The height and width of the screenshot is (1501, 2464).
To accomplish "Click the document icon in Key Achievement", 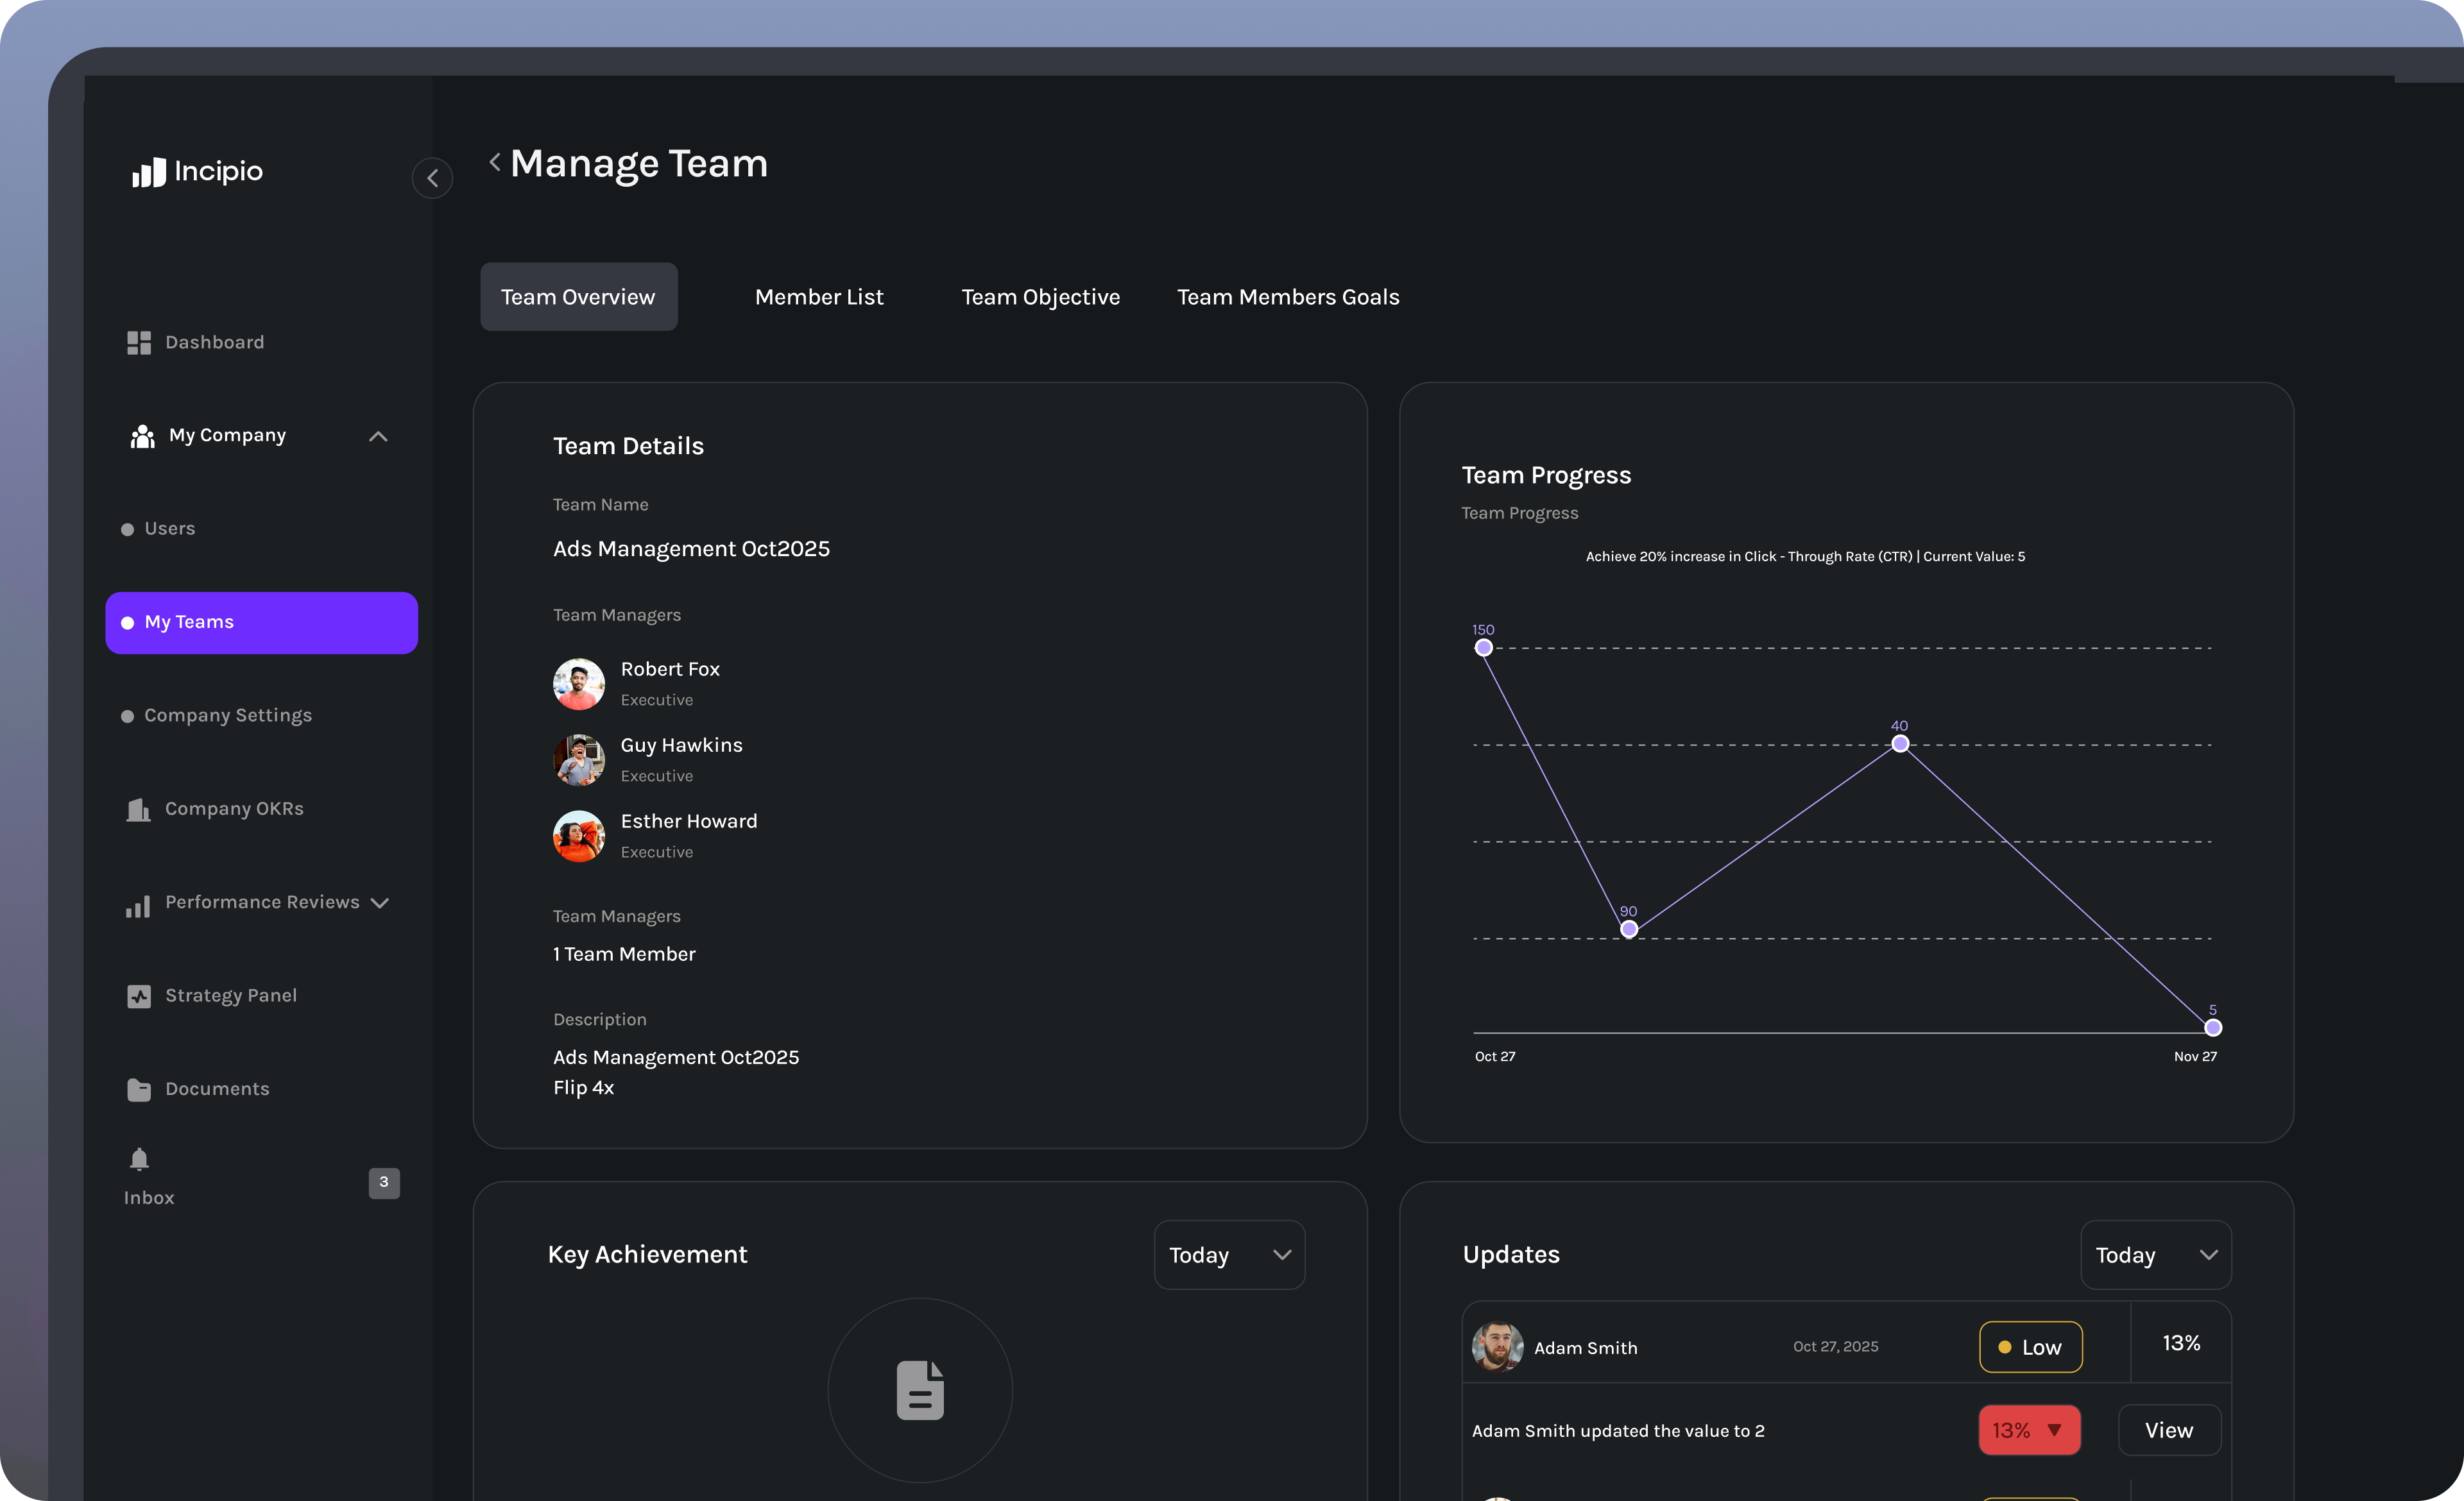I will click(919, 1390).
